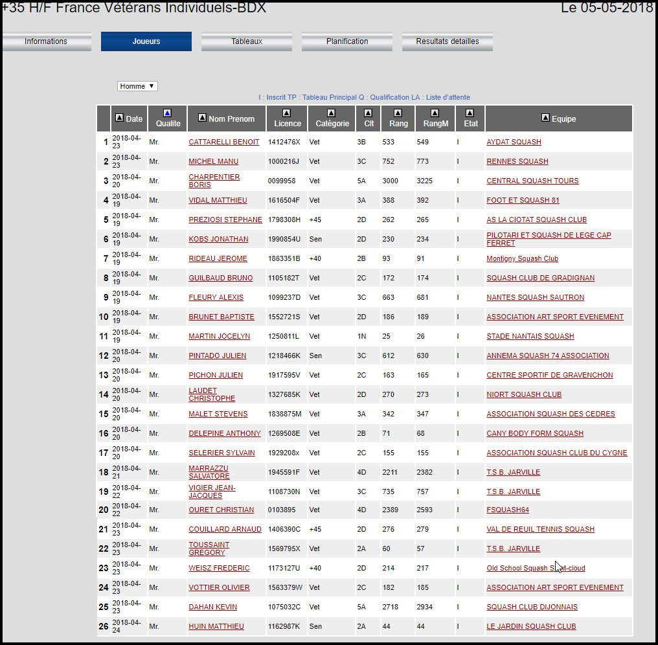Open FLEURY ALEXIS player link

216,297
